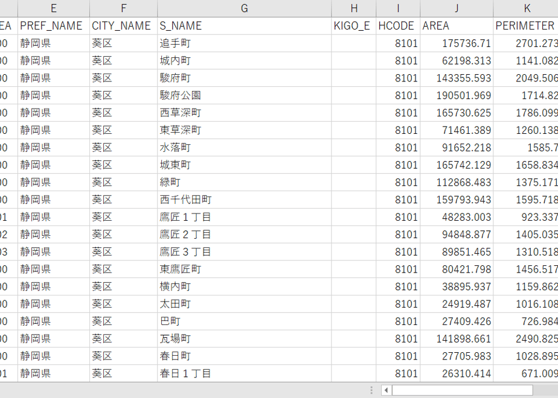The height and width of the screenshot is (398, 558).
Task: Select cell containing 横内町
Action: (244, 287)
